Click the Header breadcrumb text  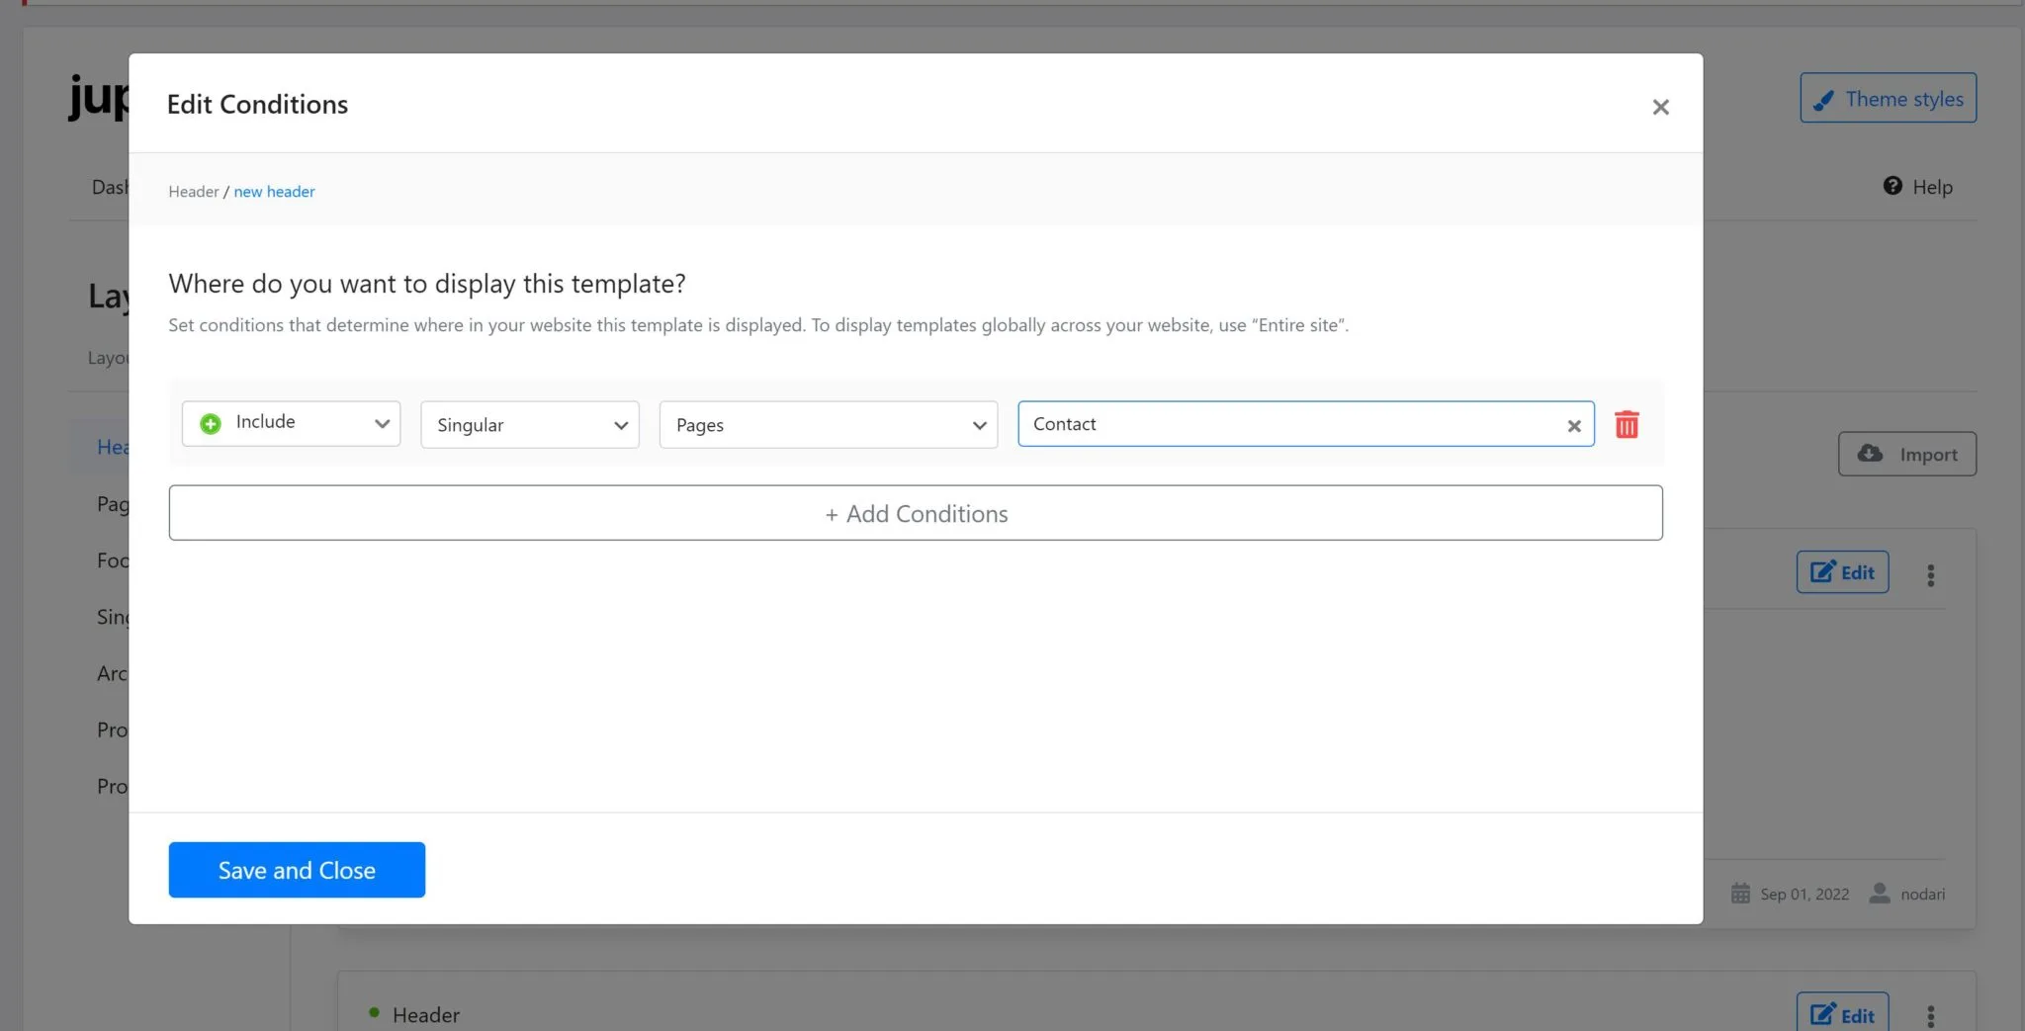(x=194, y=192)
